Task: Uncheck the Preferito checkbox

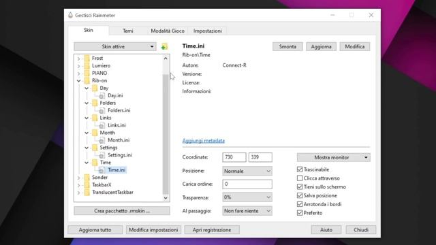Action: pos(300,213)
